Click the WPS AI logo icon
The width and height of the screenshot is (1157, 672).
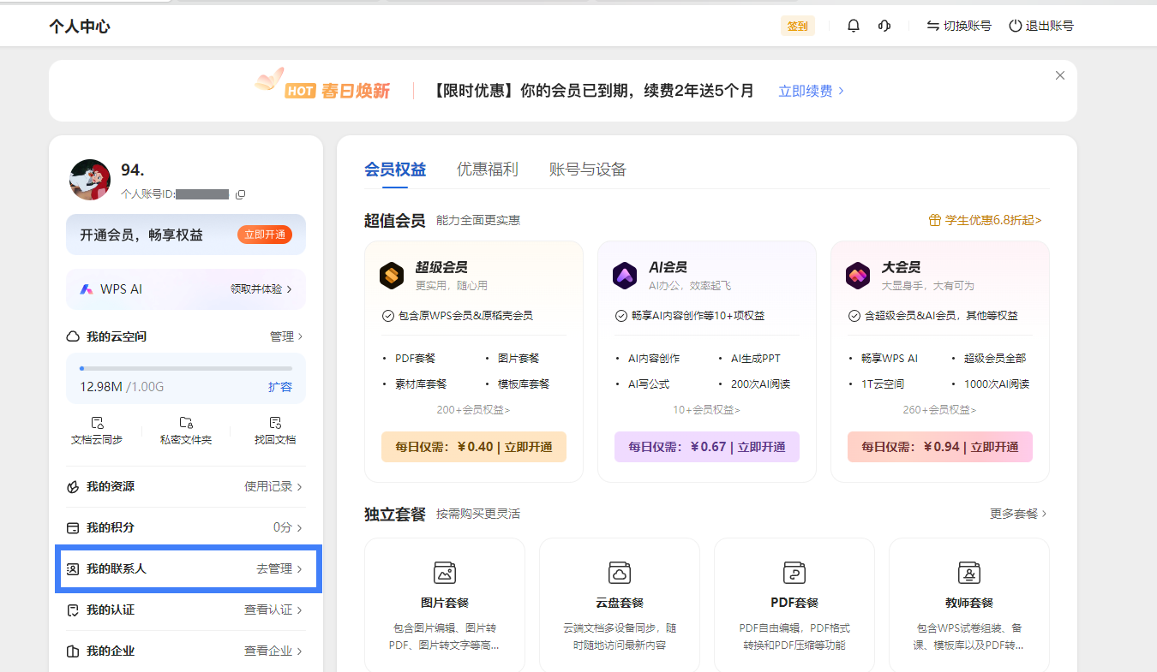87,289
